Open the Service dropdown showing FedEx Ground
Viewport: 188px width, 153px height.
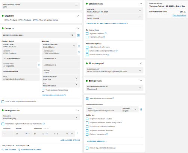coord(114,17)
